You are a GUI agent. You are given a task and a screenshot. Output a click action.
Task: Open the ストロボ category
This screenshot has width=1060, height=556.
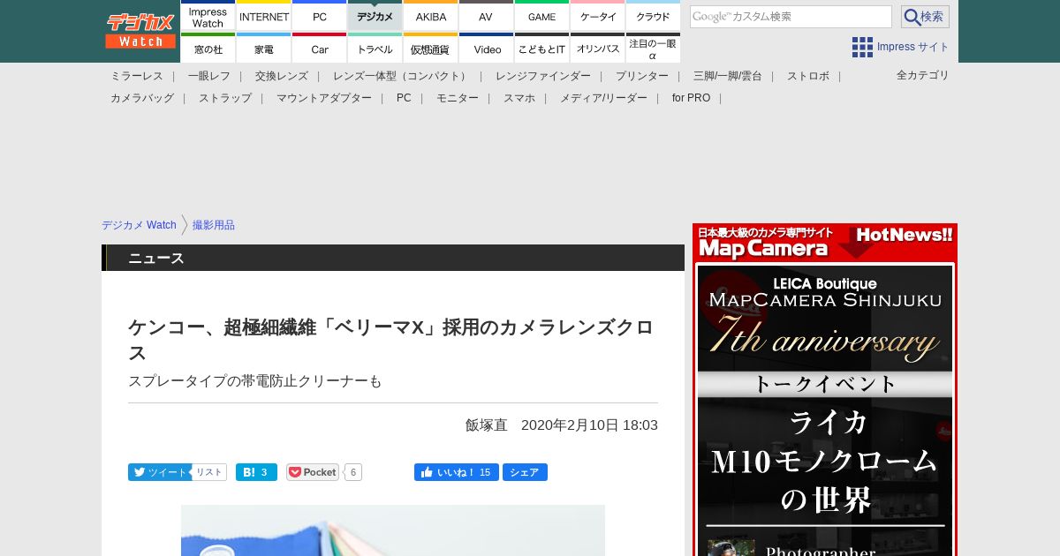(808, 76)
